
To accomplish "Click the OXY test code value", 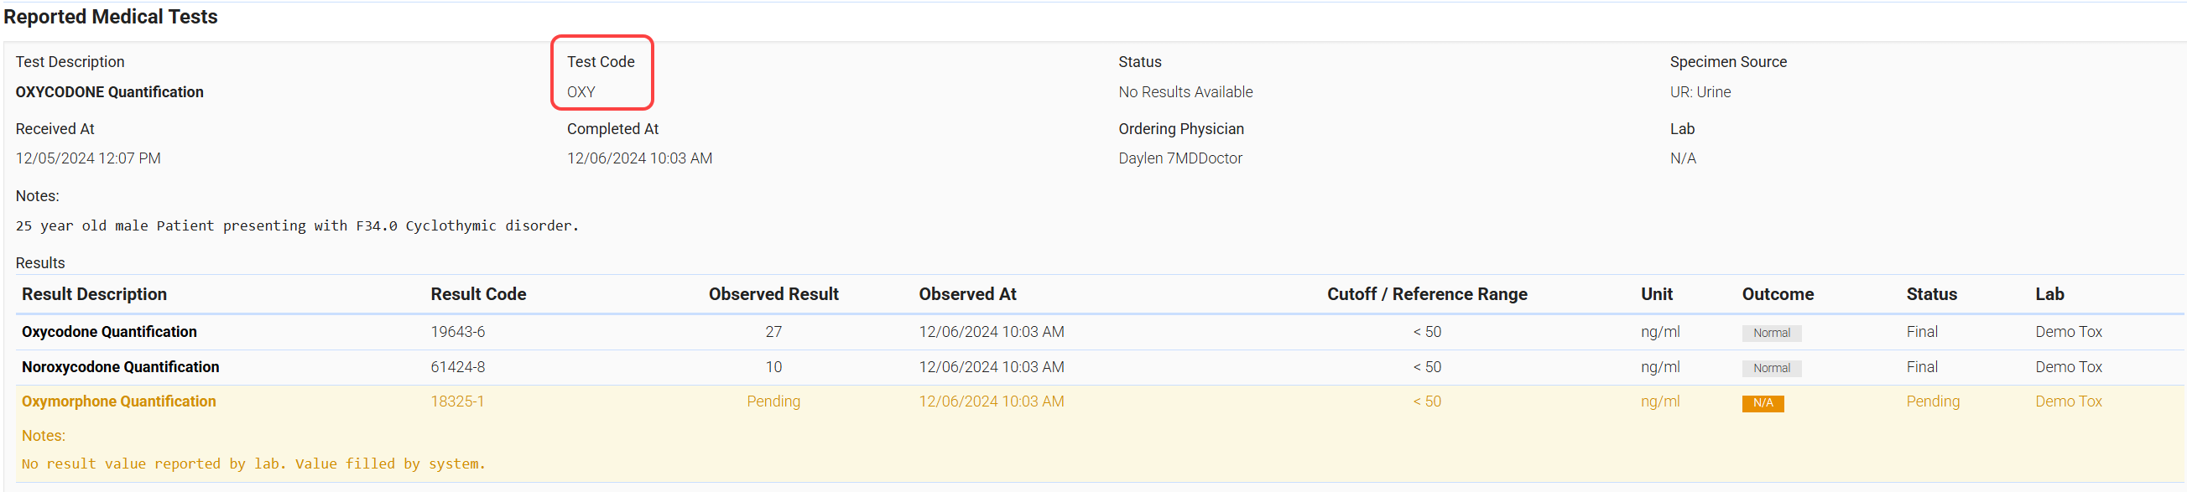I will (x=581, y=91).
